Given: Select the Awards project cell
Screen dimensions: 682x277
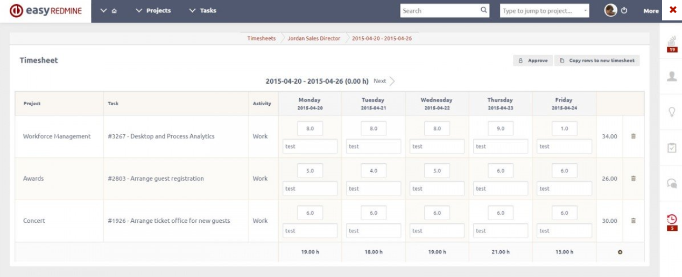Looking at the screenshot, I should pos(59,178).
